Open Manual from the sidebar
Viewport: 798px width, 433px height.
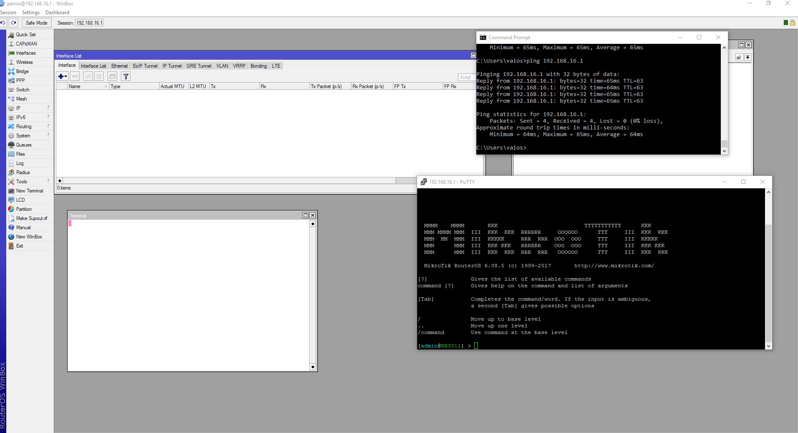click(x=30, y=228)
